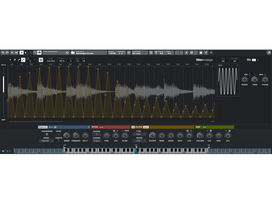272x204 pixels.
Task: Click the Retrologue 01.wav file name field
Action: [x=91, y=53]
